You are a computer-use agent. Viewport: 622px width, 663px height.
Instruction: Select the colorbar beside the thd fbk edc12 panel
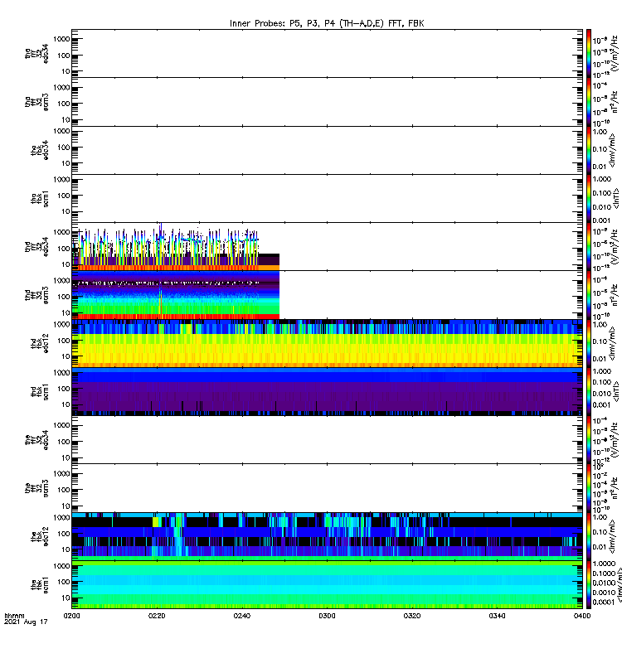(x=589, y=343)
